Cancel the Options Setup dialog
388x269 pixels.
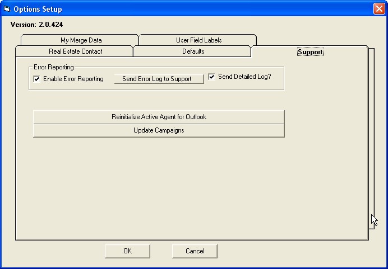(x=195, y=251)
